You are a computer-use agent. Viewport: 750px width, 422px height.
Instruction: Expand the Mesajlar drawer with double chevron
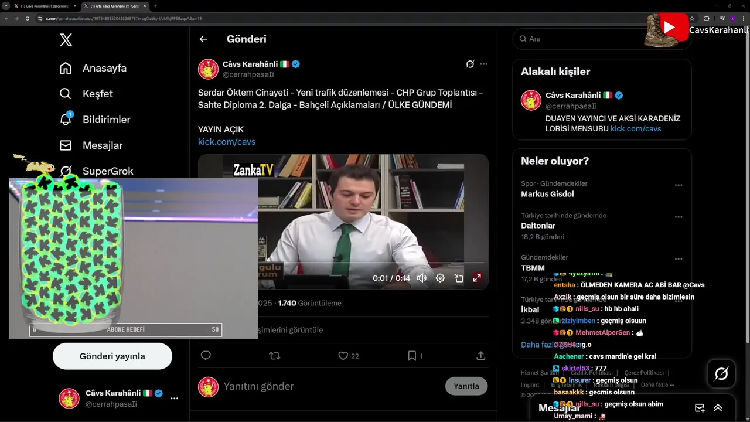718,408
